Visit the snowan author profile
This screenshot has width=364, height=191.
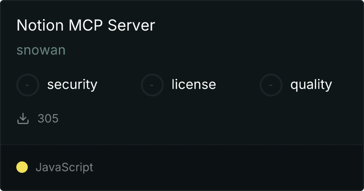point(41,50)
